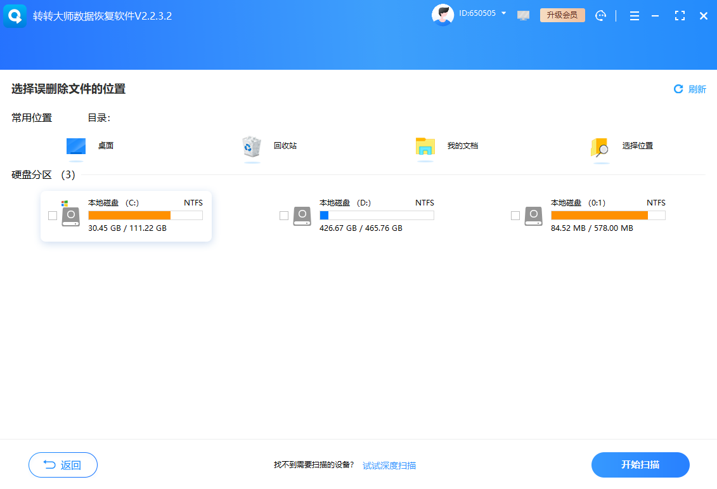This screenshot has height=489, width=717.
Task: Check the local disk (0:1) checkbox
Action: pyautogui.click(x=515, y=216)
